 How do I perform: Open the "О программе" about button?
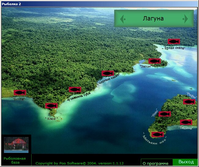156,163
